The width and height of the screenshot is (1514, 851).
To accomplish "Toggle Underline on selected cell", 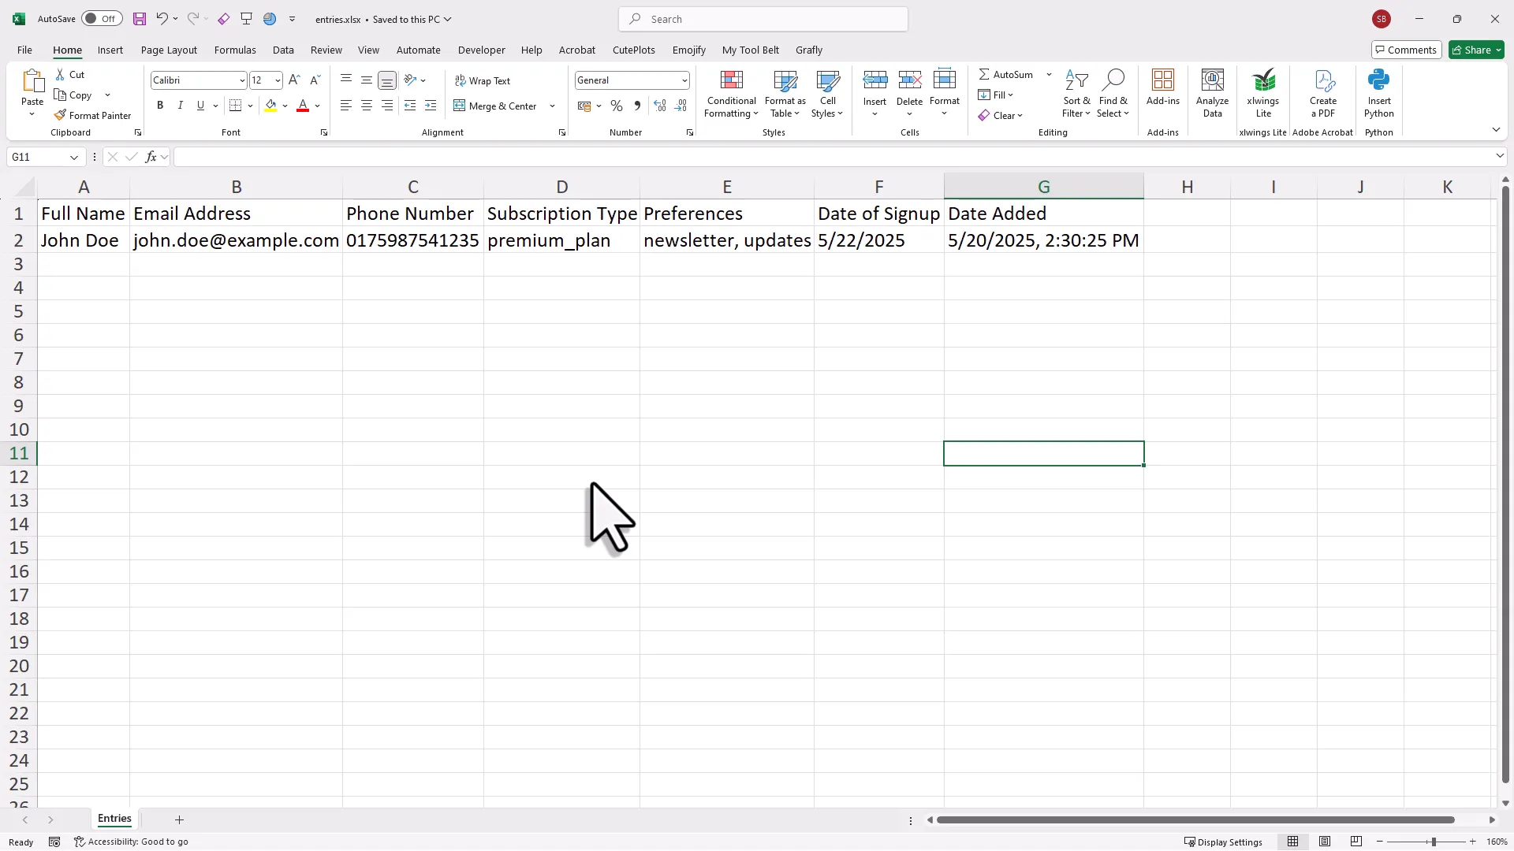I will pyautogui.click(x=200, y=105).
